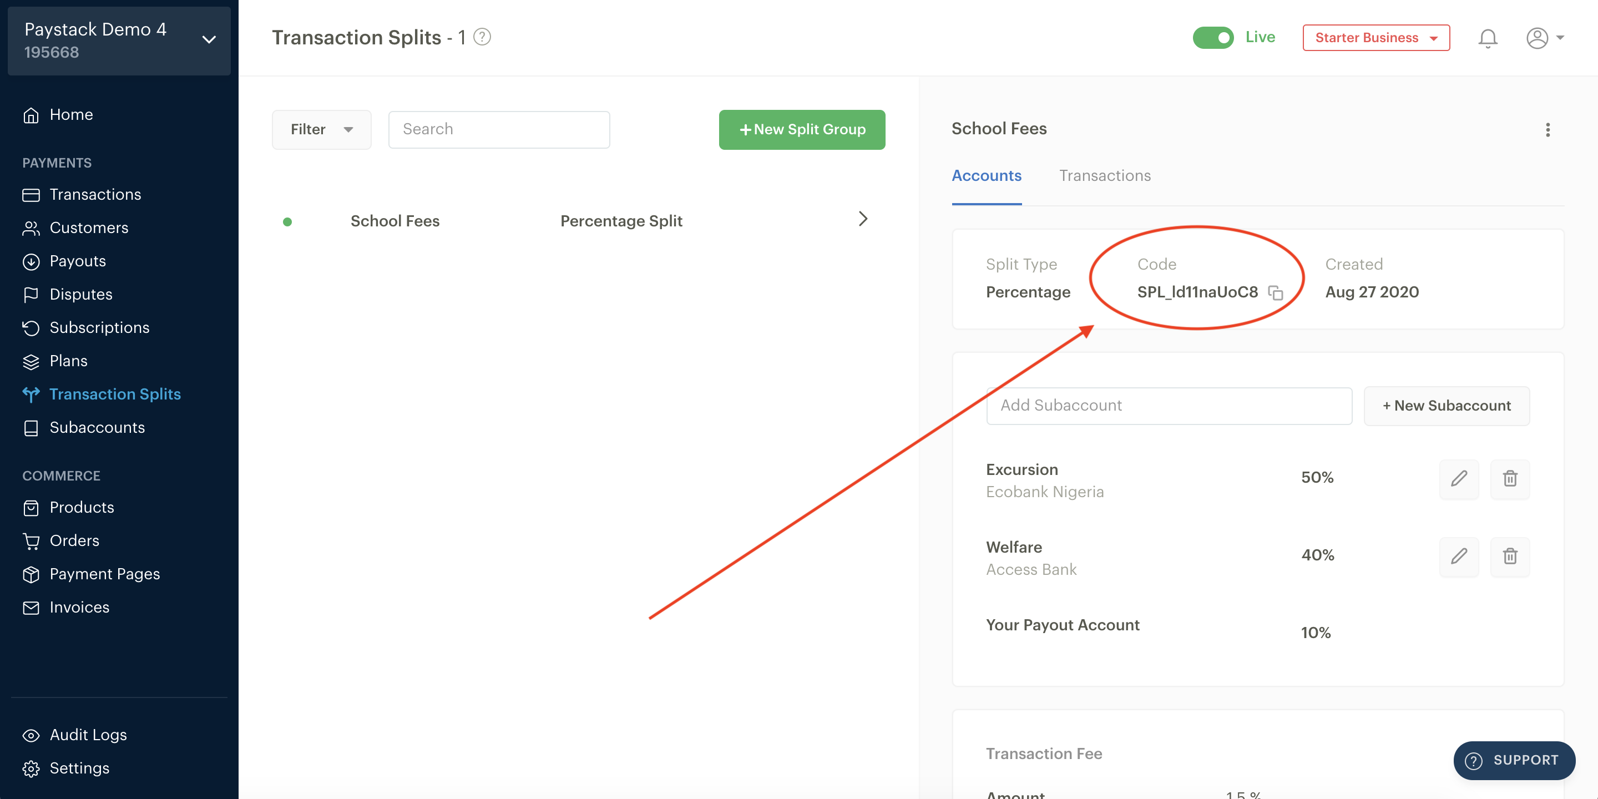The height and width of the screenshot is (799, 1598).
Task: Click the Transactions card icon in sidebar
Action: coord(31,195)
